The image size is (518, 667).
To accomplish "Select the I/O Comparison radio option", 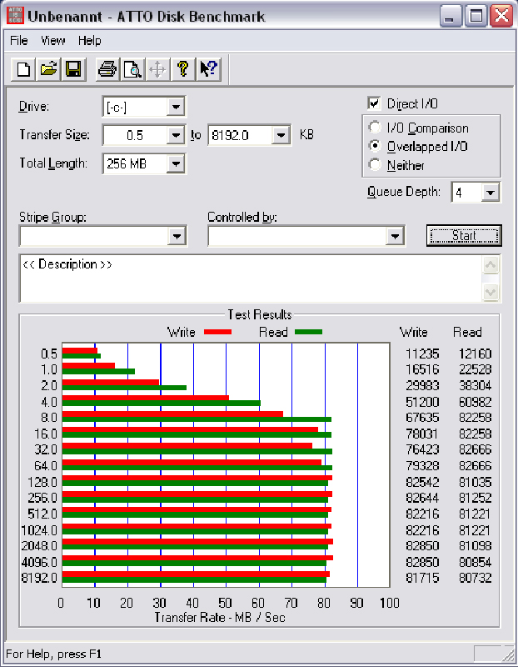I will (375, 128).
